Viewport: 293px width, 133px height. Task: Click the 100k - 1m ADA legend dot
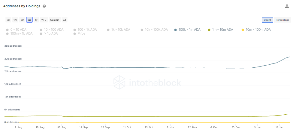(x=176, y=30)
